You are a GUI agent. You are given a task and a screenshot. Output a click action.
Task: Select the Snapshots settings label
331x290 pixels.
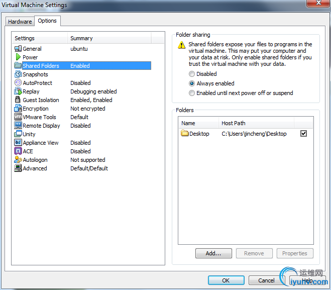click(x=35, y=74)
